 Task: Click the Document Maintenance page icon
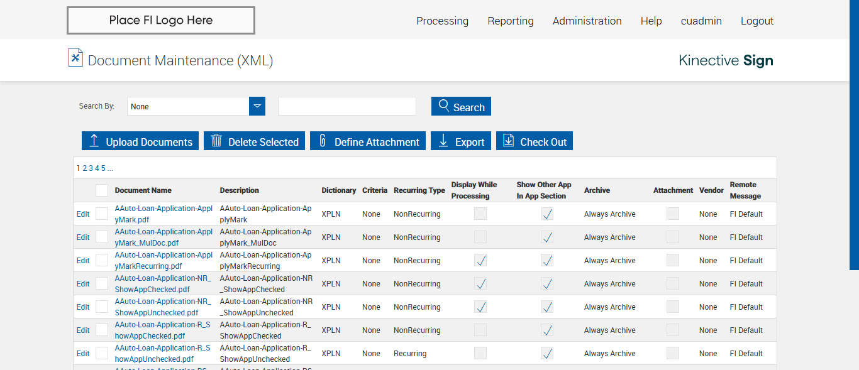pos(75,58)
